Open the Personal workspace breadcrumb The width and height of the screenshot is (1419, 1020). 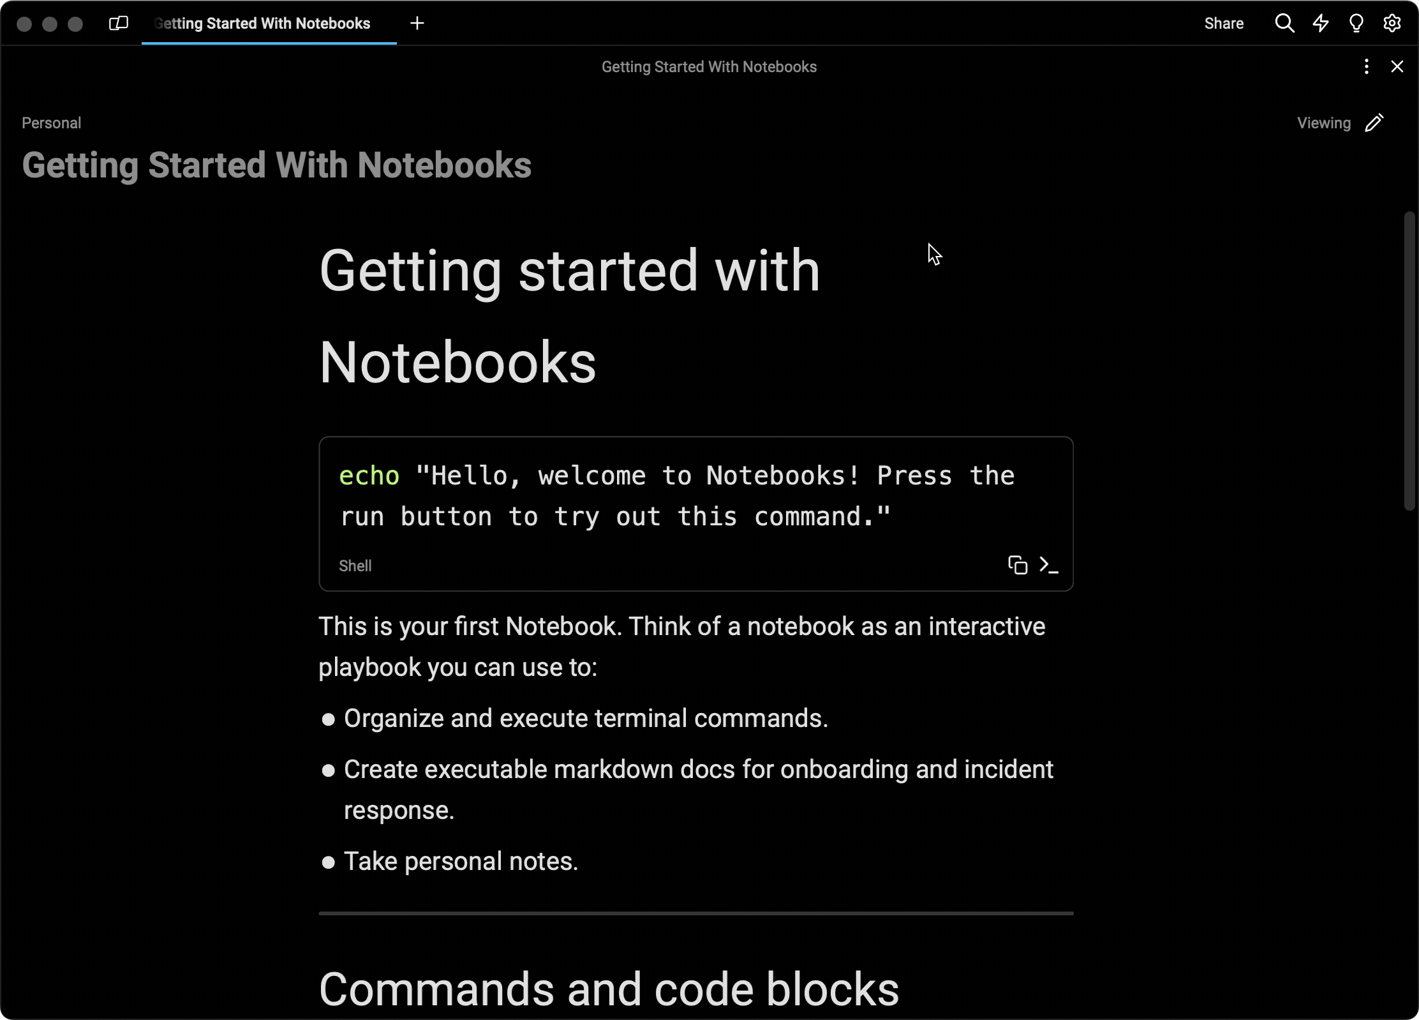[51, 123]
